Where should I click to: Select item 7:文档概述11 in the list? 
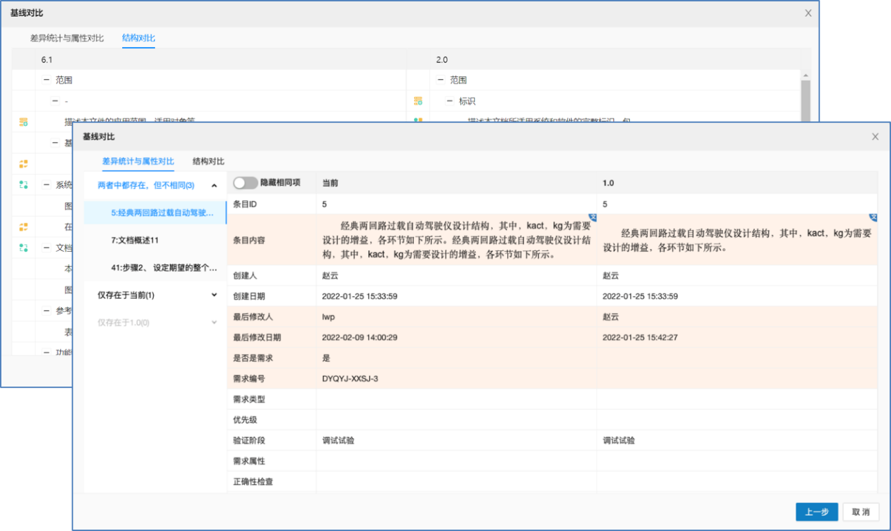tap(135, 241)
